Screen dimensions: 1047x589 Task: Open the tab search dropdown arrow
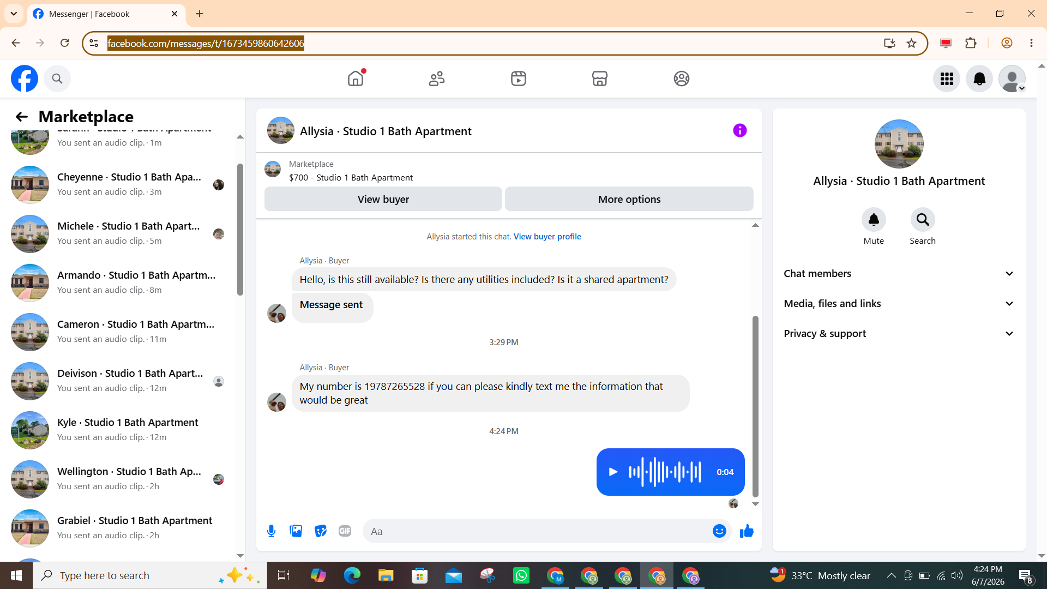[14, 14]
